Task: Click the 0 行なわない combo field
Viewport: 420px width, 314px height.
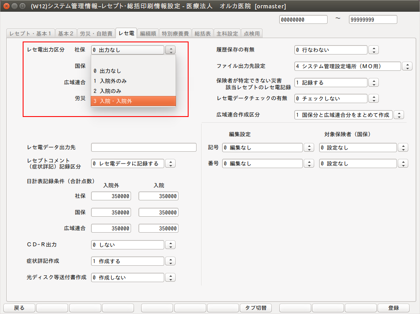Action: coord(331,50)
